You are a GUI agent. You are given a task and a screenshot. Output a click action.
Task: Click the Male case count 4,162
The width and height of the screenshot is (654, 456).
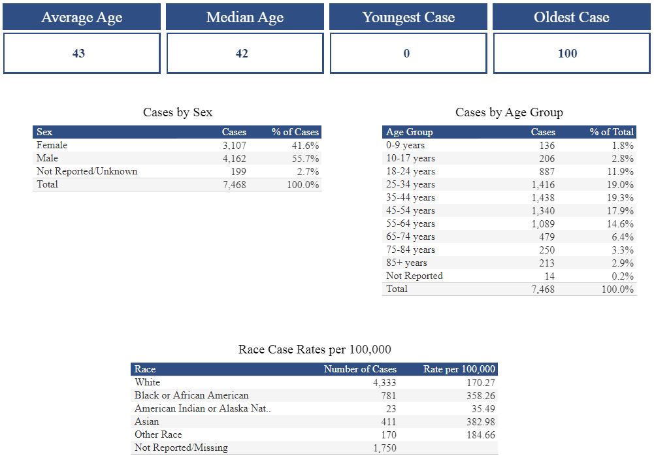click(x=234, y=158)
